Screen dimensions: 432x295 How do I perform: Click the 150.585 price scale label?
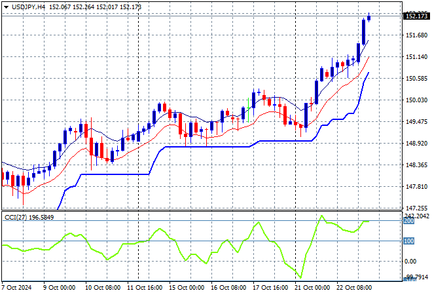(416, 79)
